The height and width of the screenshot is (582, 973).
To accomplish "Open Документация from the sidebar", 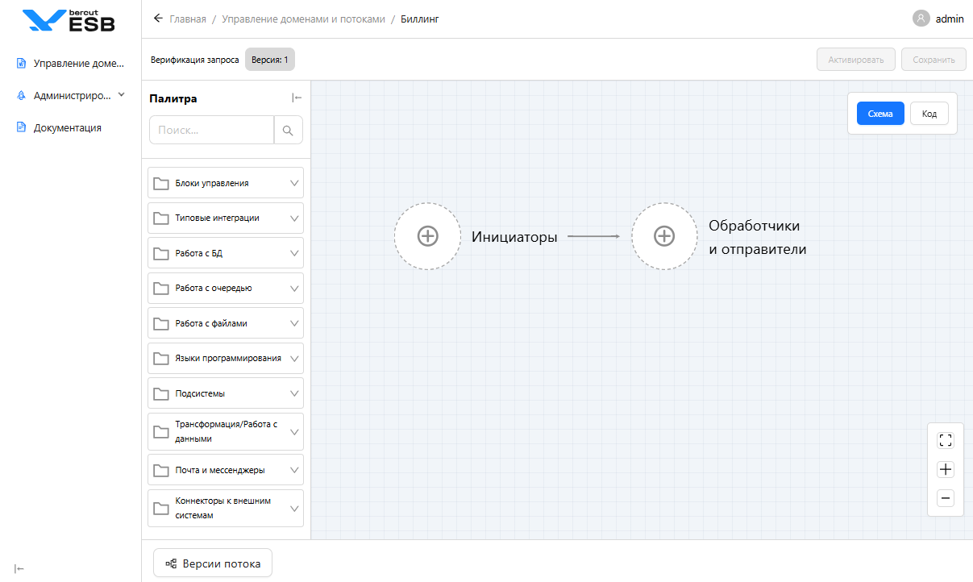I will [67, 127].
